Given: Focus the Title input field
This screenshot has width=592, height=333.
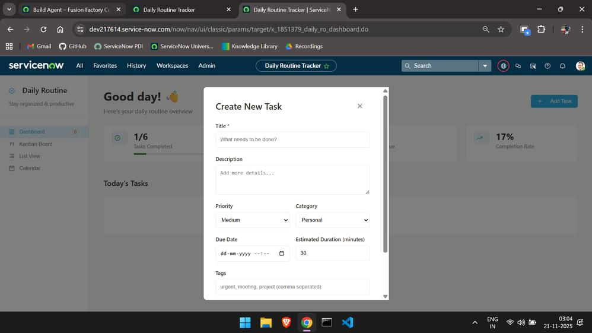Looking at the screenshot, I should click(292, 139).
